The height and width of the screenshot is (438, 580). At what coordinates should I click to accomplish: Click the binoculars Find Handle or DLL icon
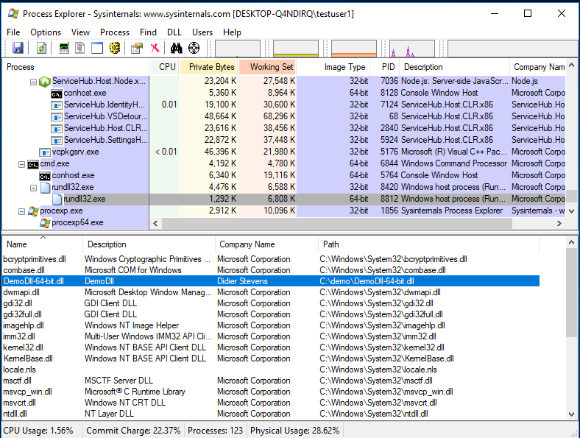click(177, 48)
